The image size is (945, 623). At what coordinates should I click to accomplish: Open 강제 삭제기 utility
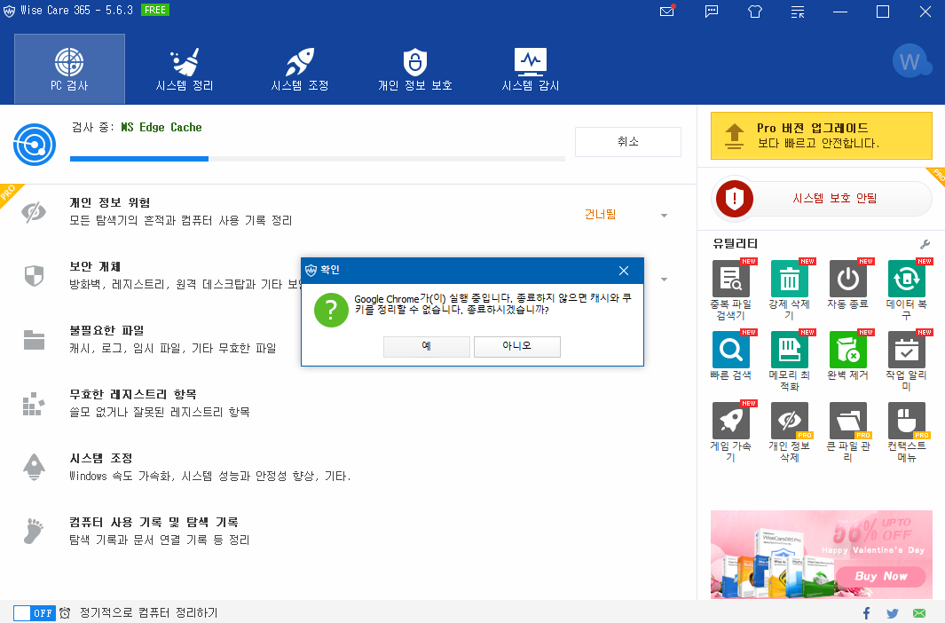pyautogui.click(x=790, y=290)
